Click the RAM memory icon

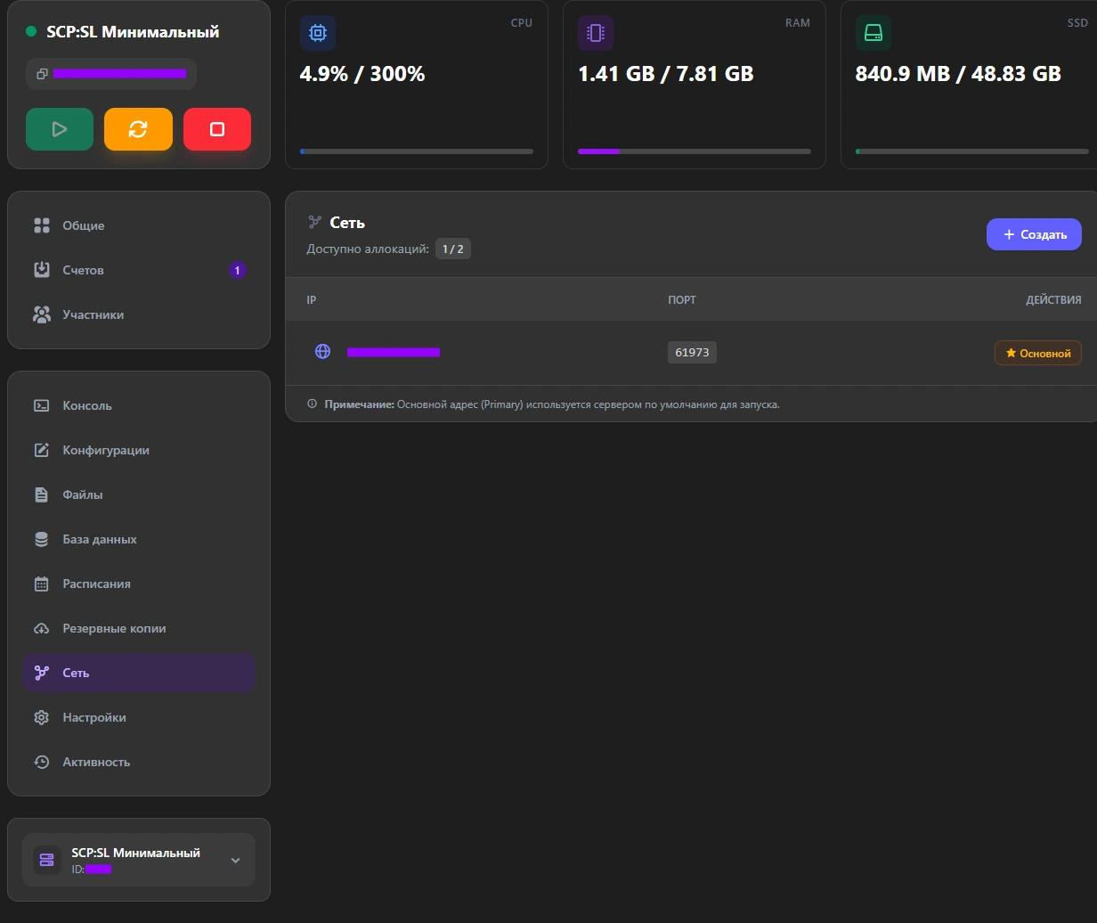pyautogui.click(x=596, y=33)
